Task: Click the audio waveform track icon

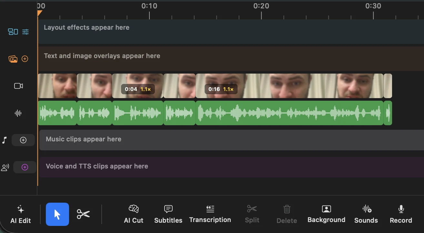Action: tap(18, 113)
